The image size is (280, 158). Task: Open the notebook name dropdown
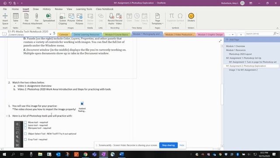50,34
